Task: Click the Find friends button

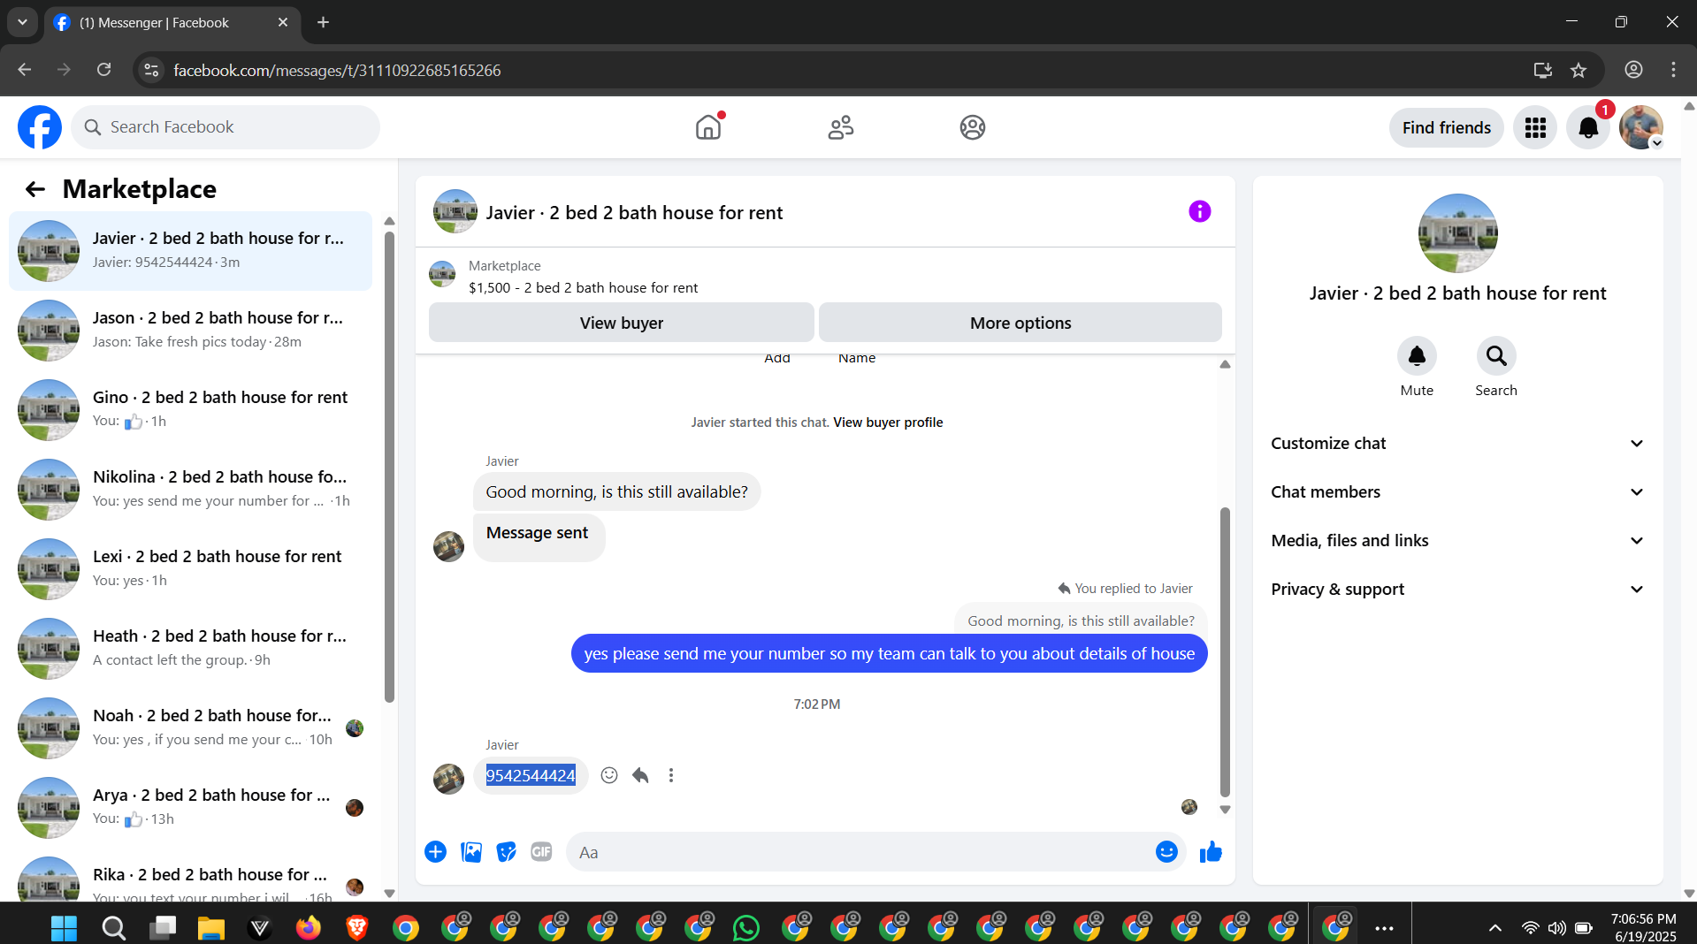Action: click(x=1446, y=128)
